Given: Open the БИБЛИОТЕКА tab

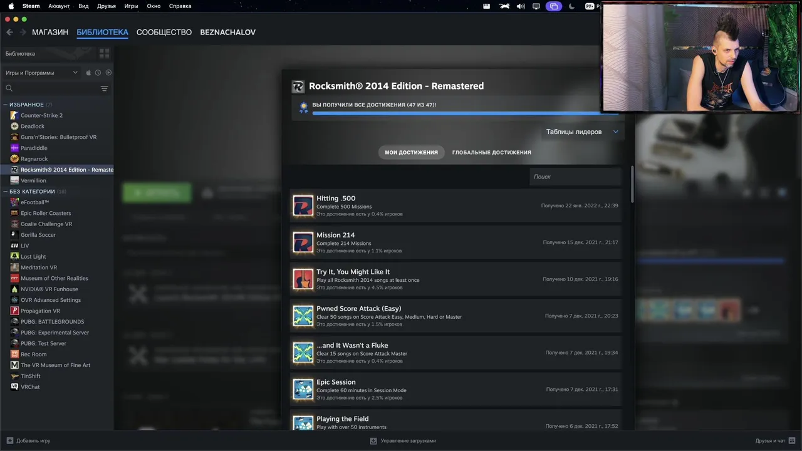Looking at the screenshot, I should click(102, 32).
